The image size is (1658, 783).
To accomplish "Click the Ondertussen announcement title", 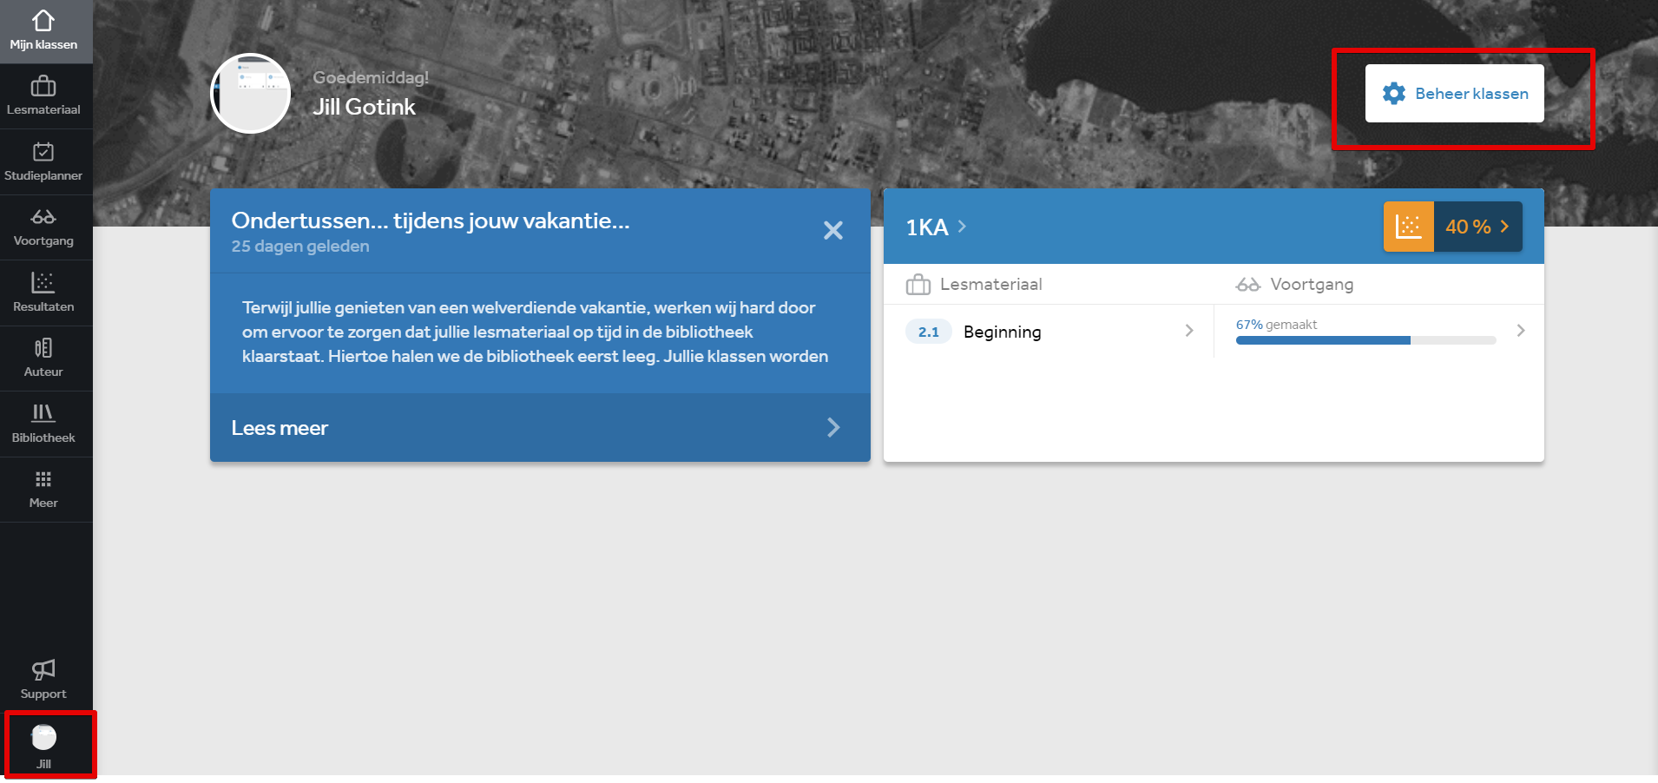I will [431, 220].
